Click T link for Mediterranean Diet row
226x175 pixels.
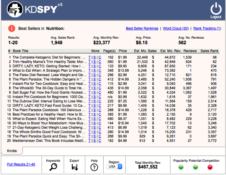click(x=90, y=141)
